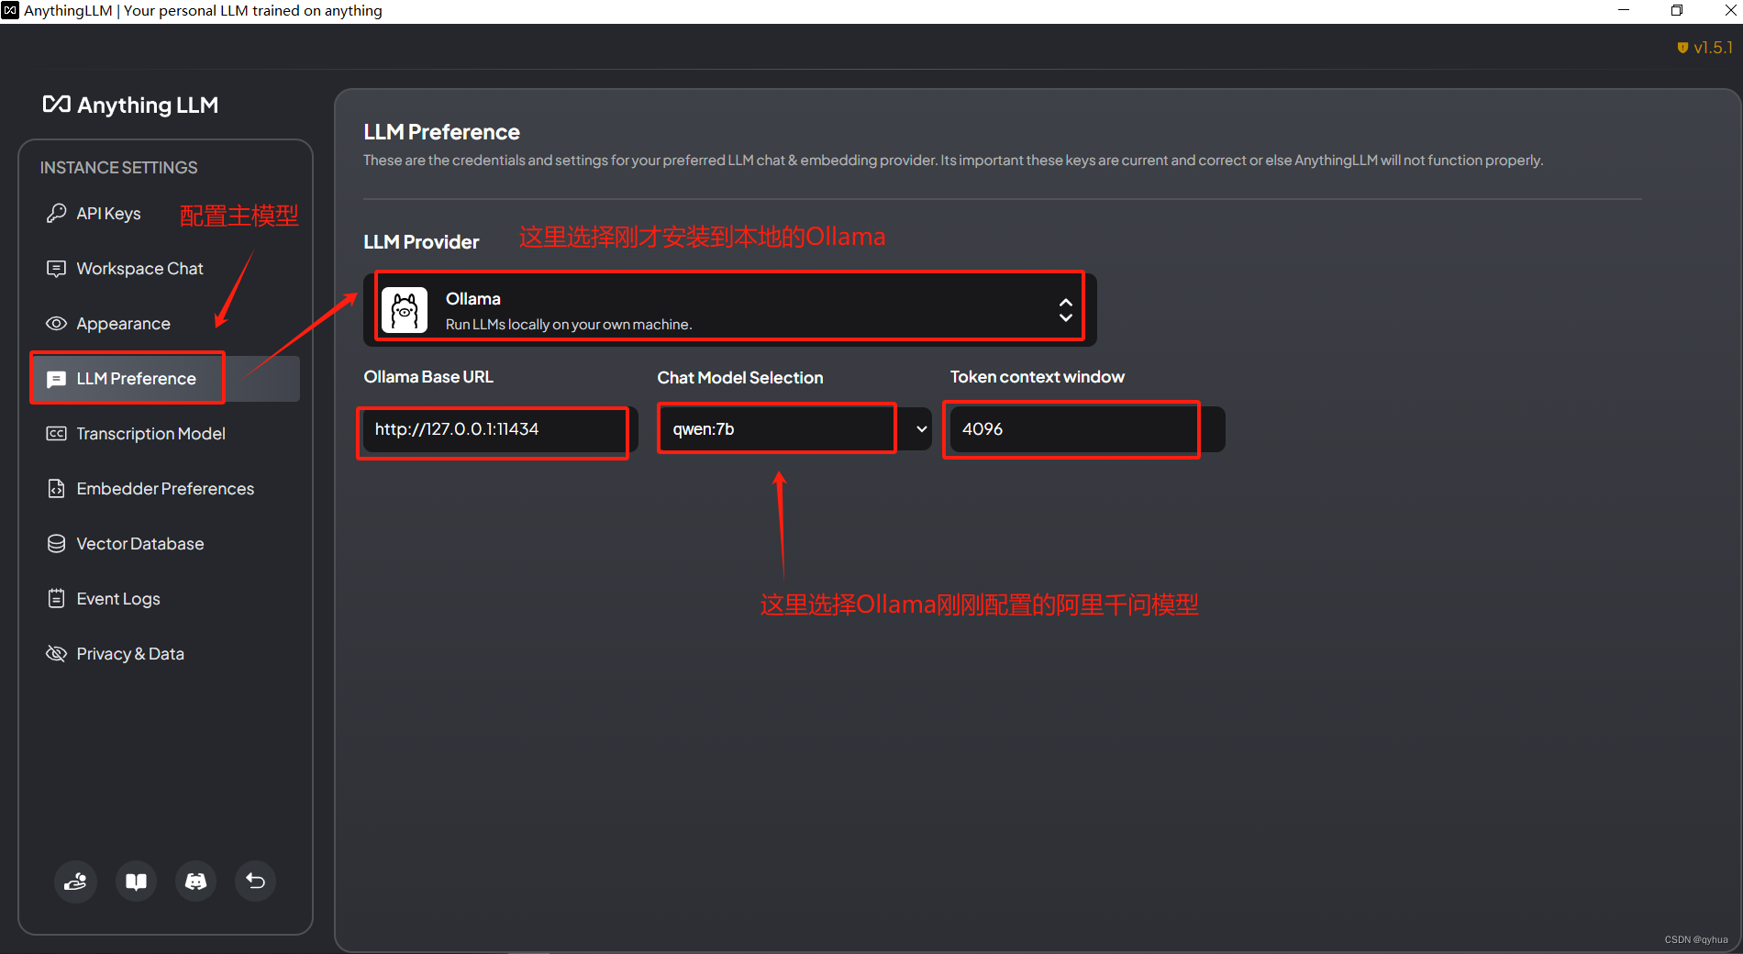Click the LLM Preference chat bubble icon

pos(56,379)
